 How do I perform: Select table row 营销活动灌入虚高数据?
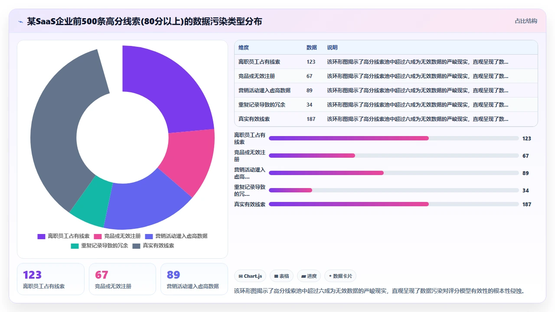coord(386,91)
